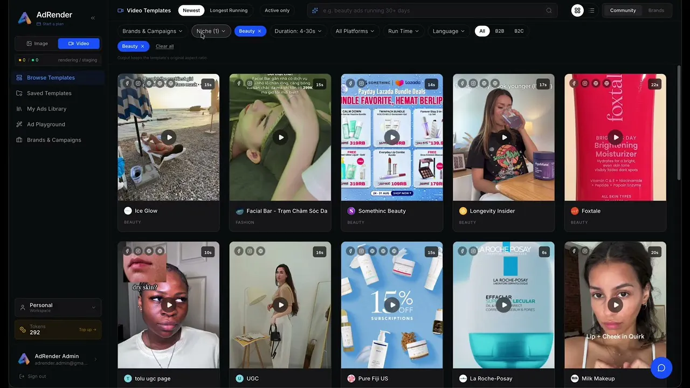
Task: Open the Language dropdown
Action: coord(448,31)
